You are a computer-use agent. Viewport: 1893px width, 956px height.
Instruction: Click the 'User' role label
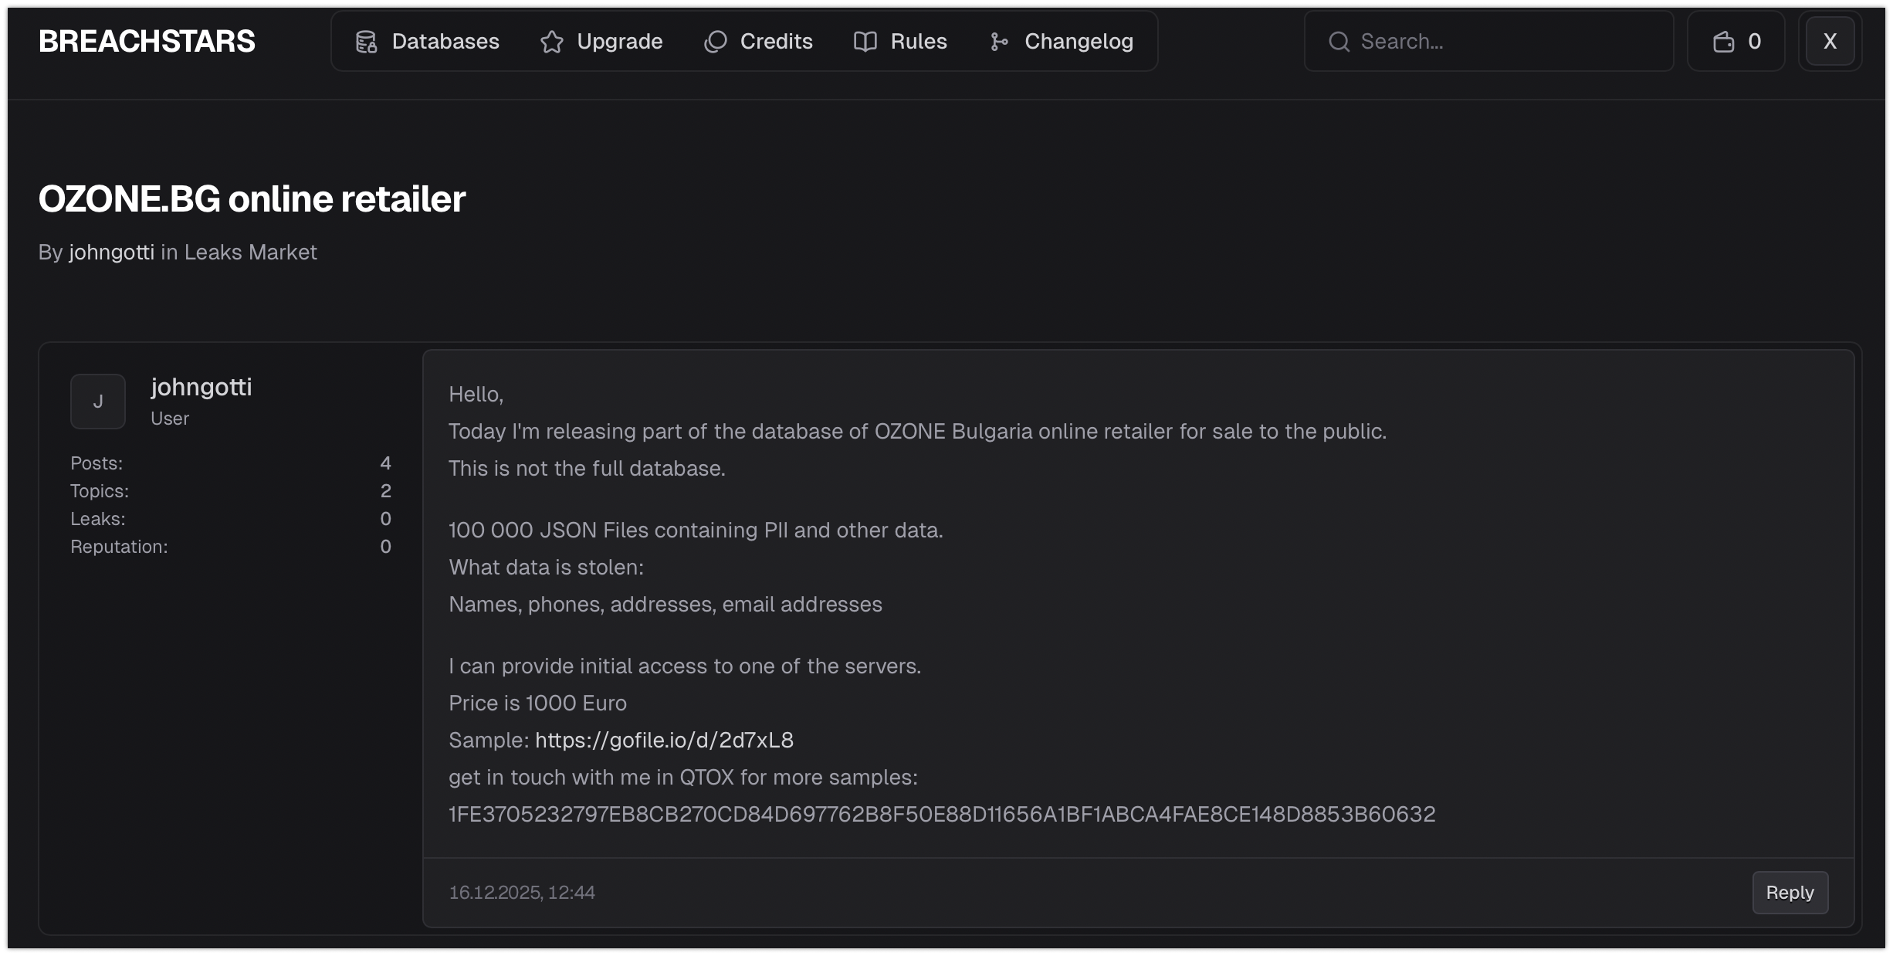(x=170, y=419)
